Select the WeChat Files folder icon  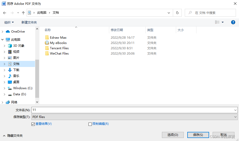[x=47, y=53]
